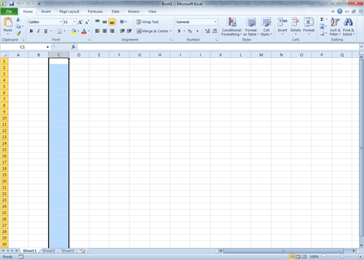Center text horizontally
This screenshot has height=260, width=364.
click(x=105, y=31)
